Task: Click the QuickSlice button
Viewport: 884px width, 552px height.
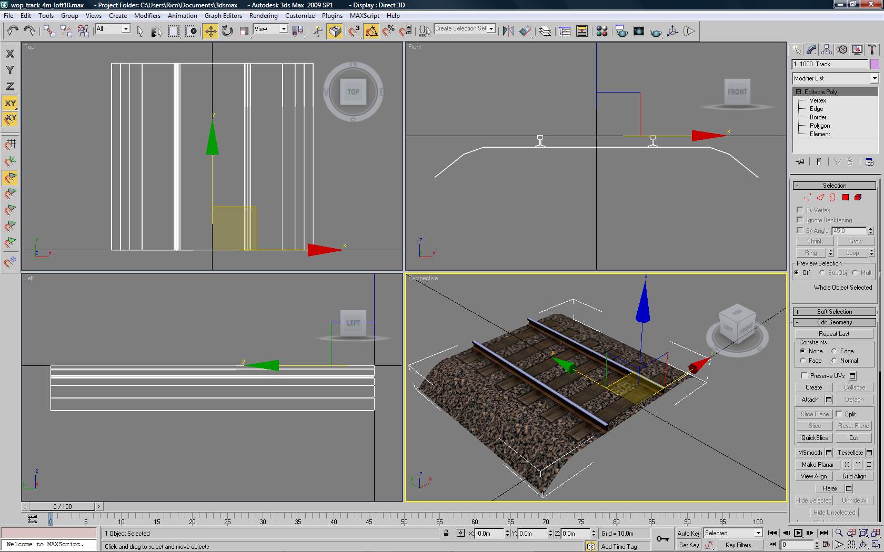Action: 815,438
